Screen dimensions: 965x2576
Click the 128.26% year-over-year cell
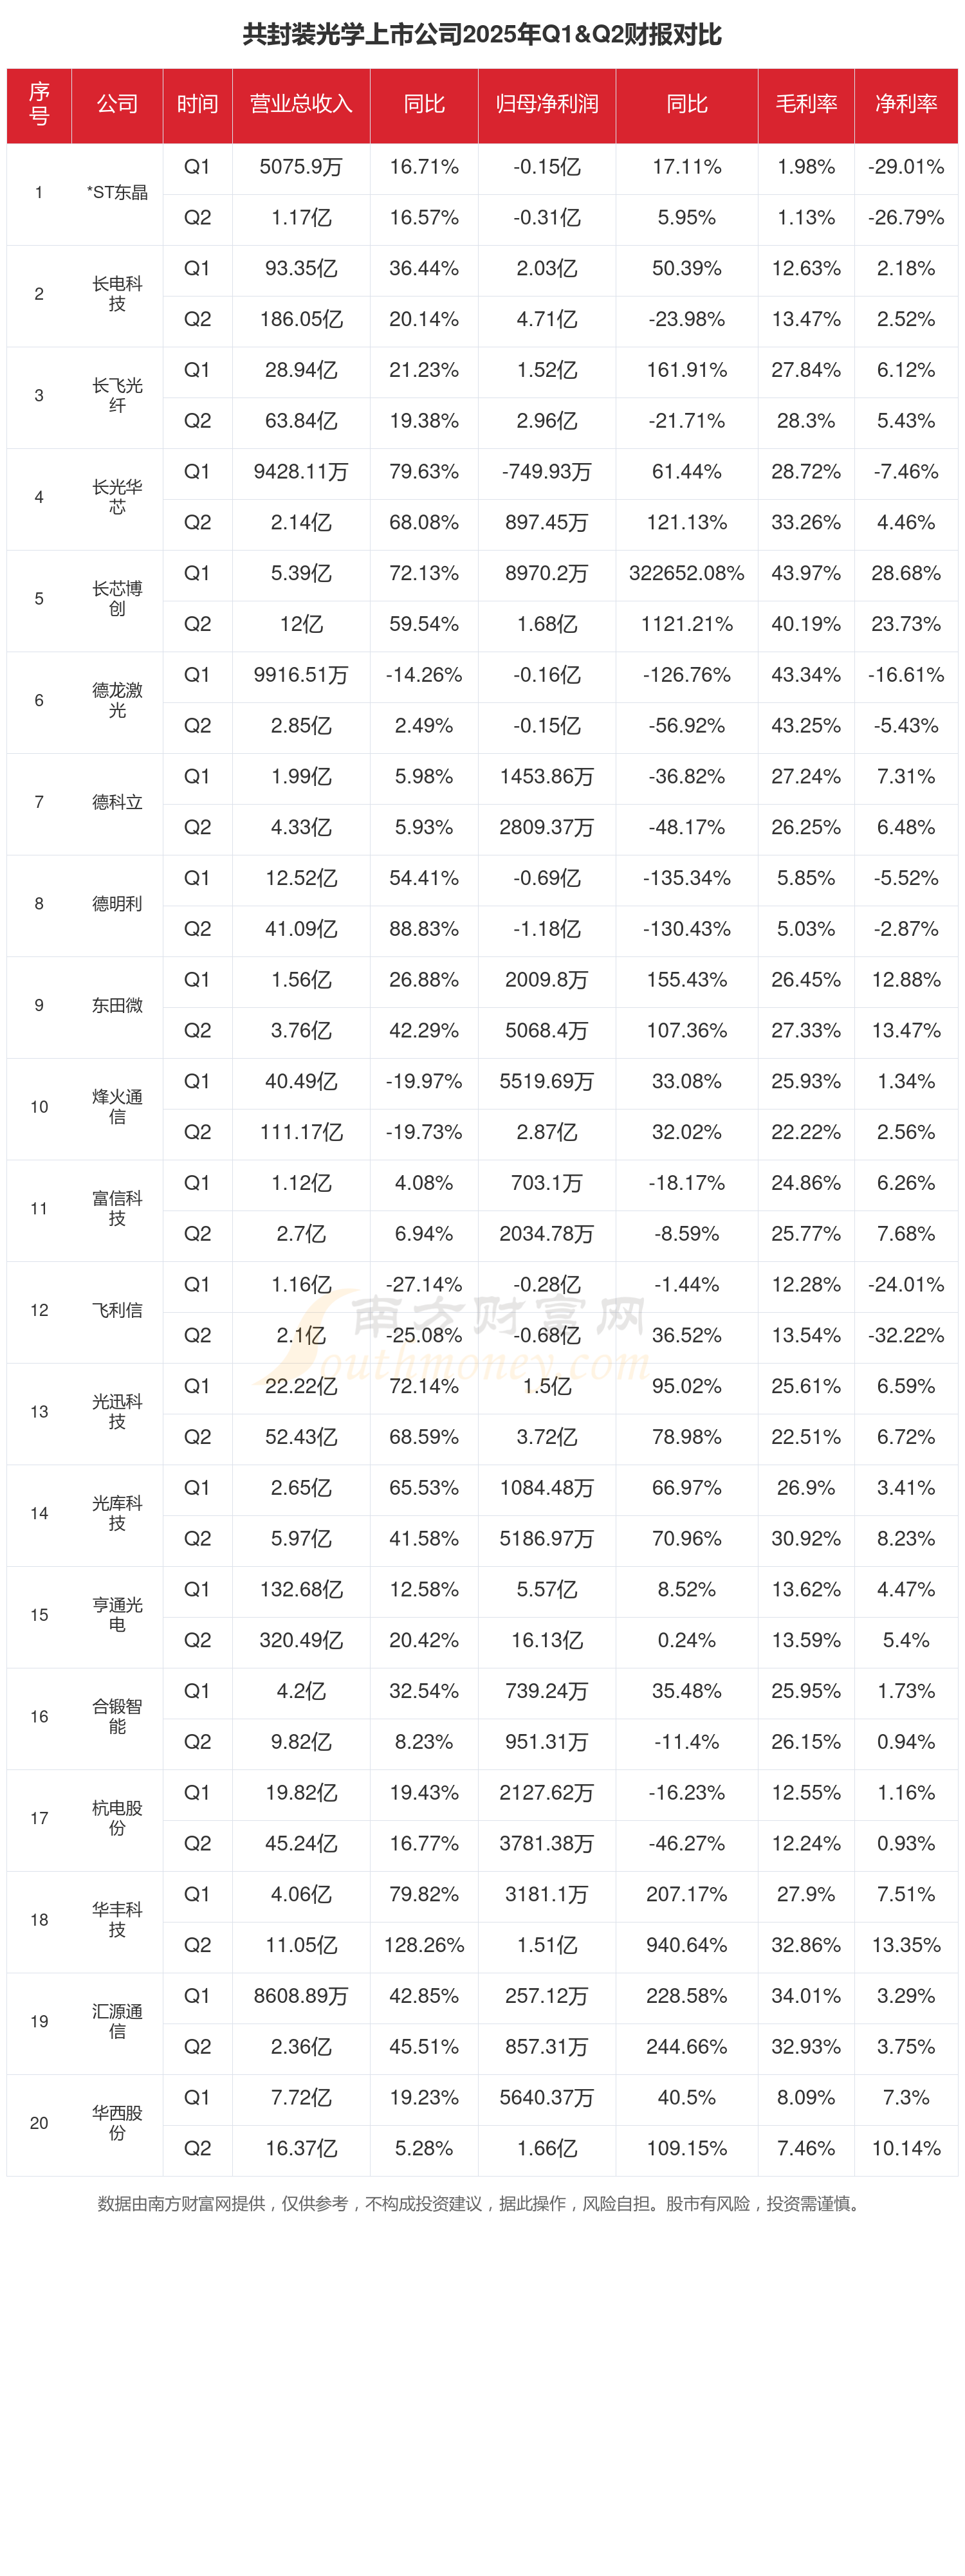[x=424, y=1946]
